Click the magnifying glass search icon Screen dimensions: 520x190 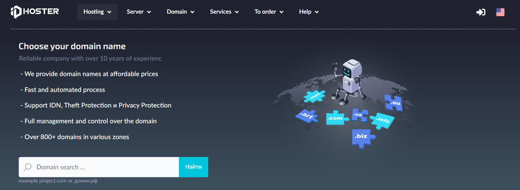pyautogui.click(x=28, y=167)
